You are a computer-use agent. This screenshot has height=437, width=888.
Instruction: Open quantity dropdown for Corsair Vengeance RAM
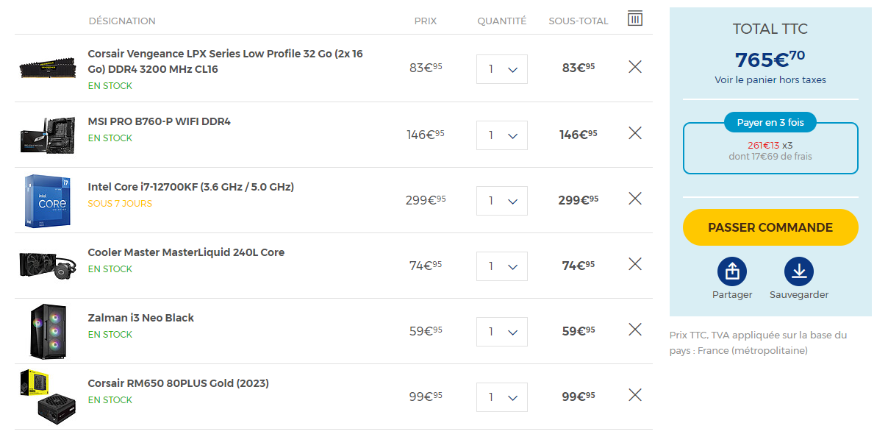502,69
